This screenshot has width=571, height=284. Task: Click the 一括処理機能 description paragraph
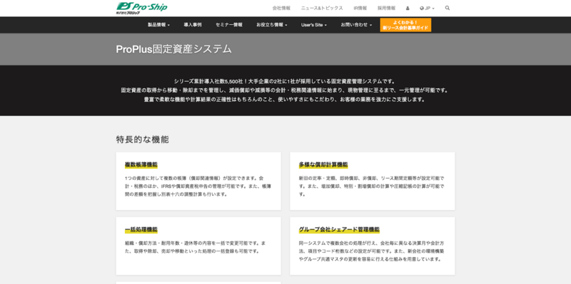[195, 247]
